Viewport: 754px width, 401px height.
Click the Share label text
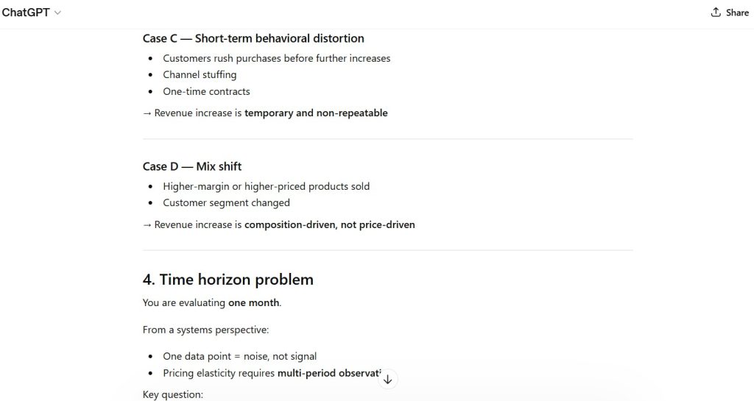737,13
